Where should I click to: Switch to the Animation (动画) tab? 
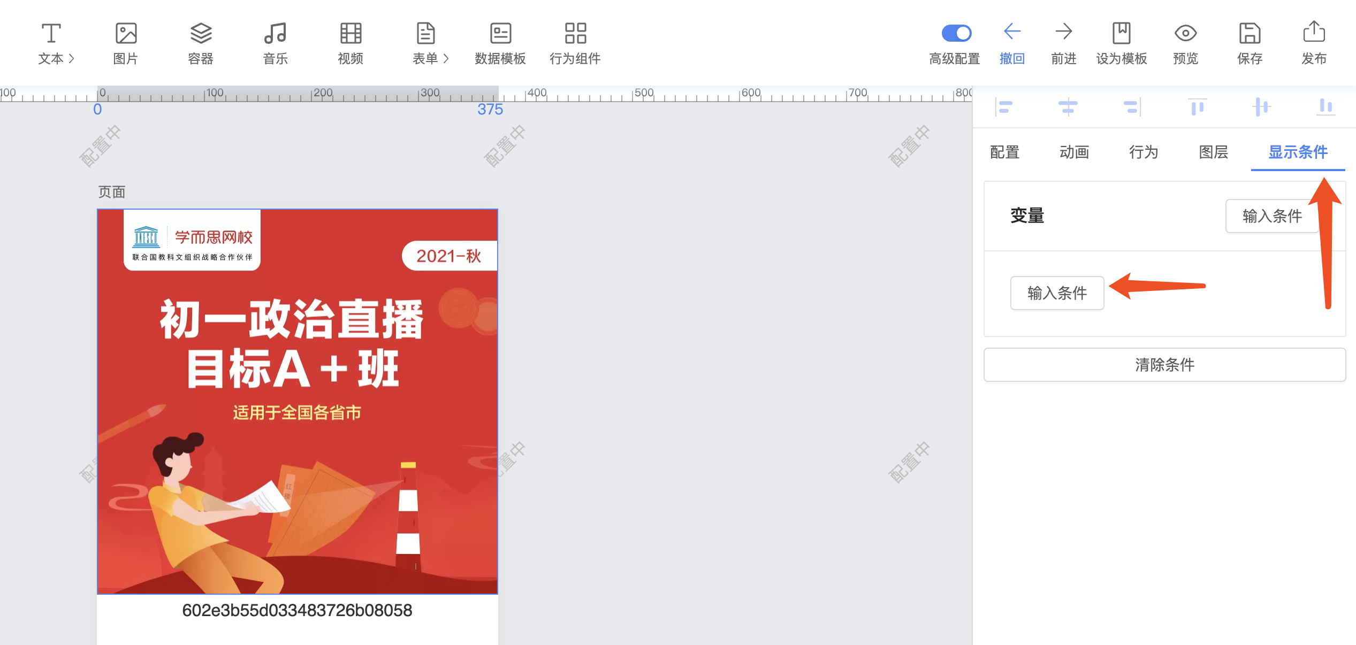tap(1074, 152)
